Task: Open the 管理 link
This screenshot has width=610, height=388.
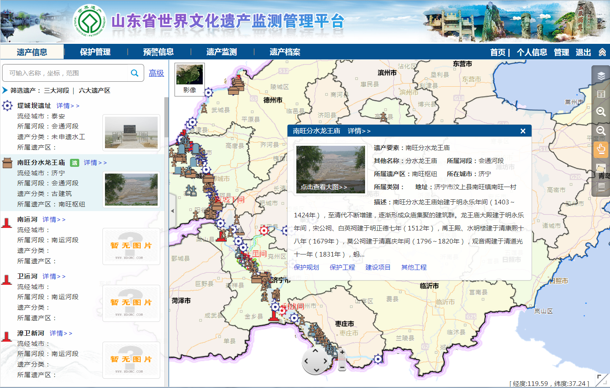Action: pyautogui.click(x=562, y=52)
